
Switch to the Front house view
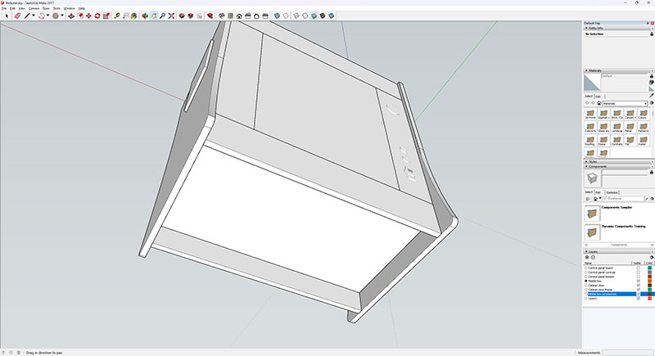coord(239,16)
